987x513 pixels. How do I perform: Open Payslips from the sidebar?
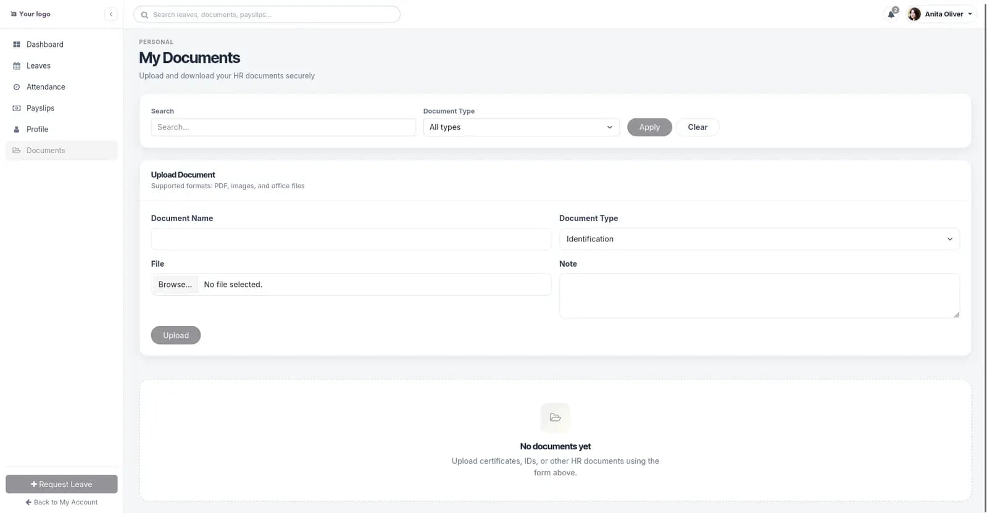pos(61,108)
